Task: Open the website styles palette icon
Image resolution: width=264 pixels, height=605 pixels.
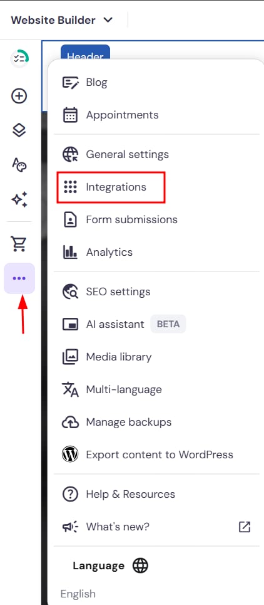Action: [19, 165]
